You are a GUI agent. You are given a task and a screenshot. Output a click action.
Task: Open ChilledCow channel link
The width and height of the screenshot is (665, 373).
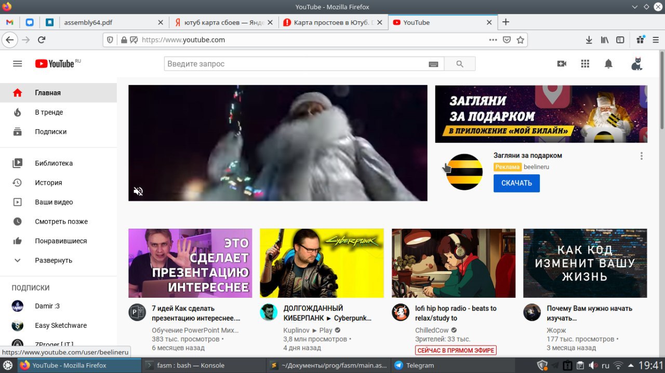432,330
